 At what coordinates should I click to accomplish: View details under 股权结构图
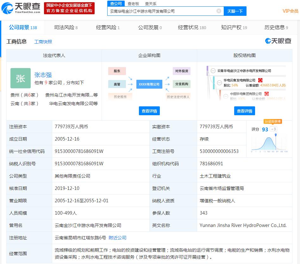pos(245,111)
